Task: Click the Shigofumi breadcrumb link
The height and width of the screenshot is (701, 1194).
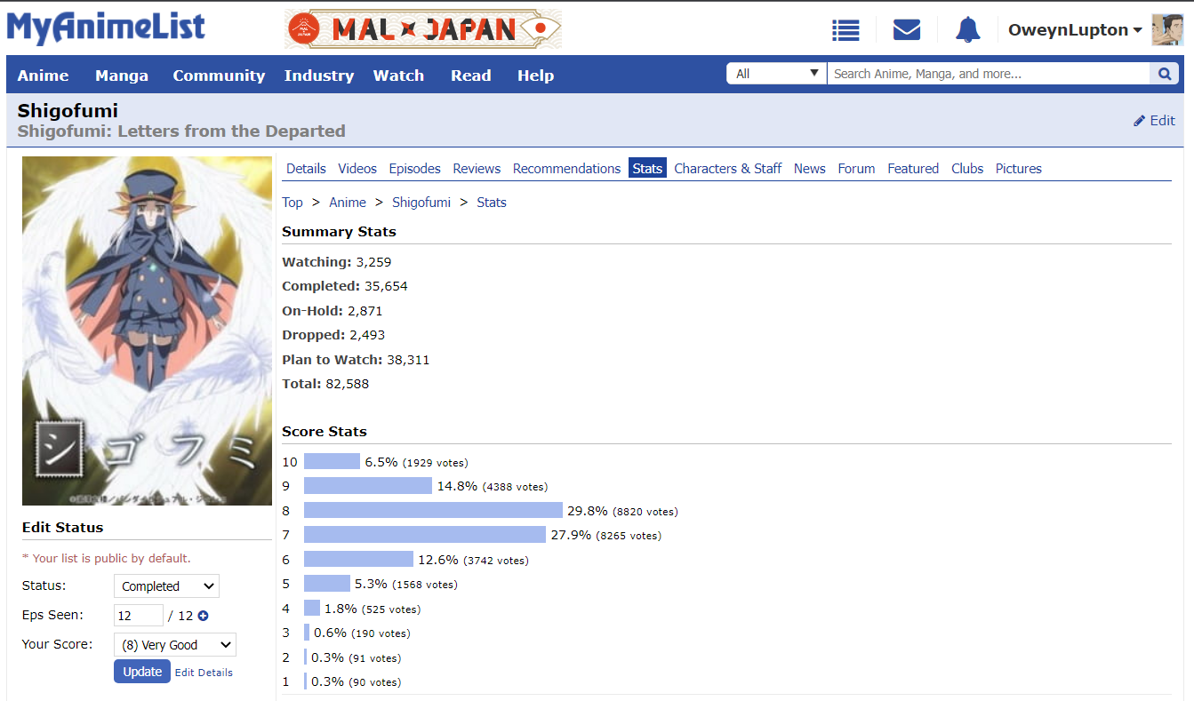Action: (421, 203)
